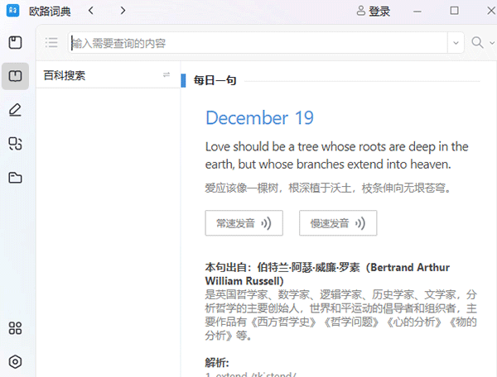Image resolution: width=497 pixels, height=377 pixels.
Task: Open the folder icon in left sidebar
Action: coord(15,178)
